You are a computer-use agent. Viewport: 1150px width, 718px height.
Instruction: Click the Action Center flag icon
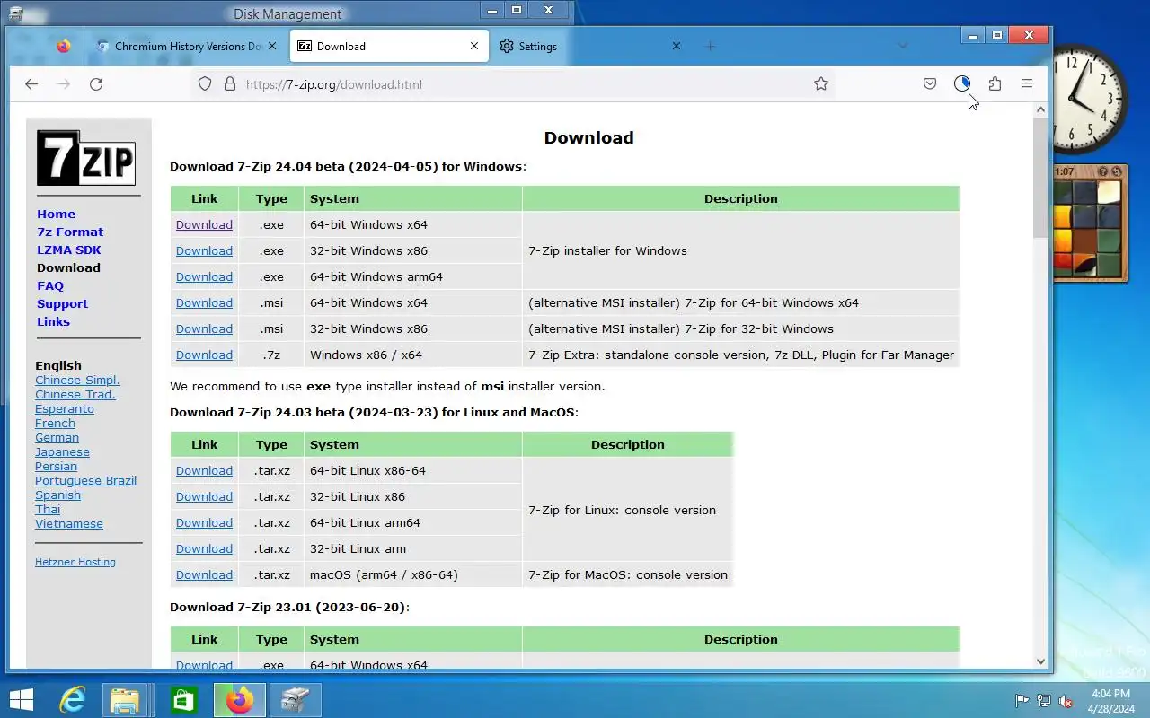point(1022,701)
